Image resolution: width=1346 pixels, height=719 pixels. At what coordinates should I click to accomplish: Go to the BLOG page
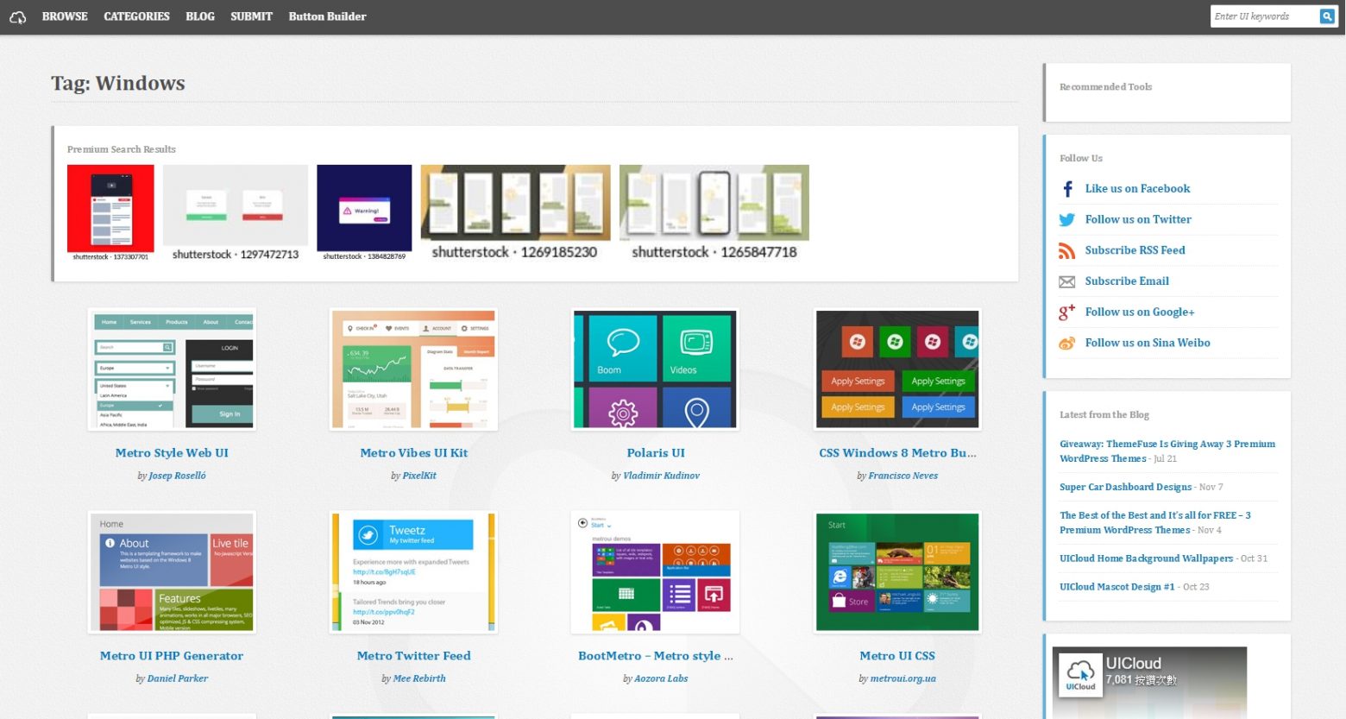pos(200,16)
